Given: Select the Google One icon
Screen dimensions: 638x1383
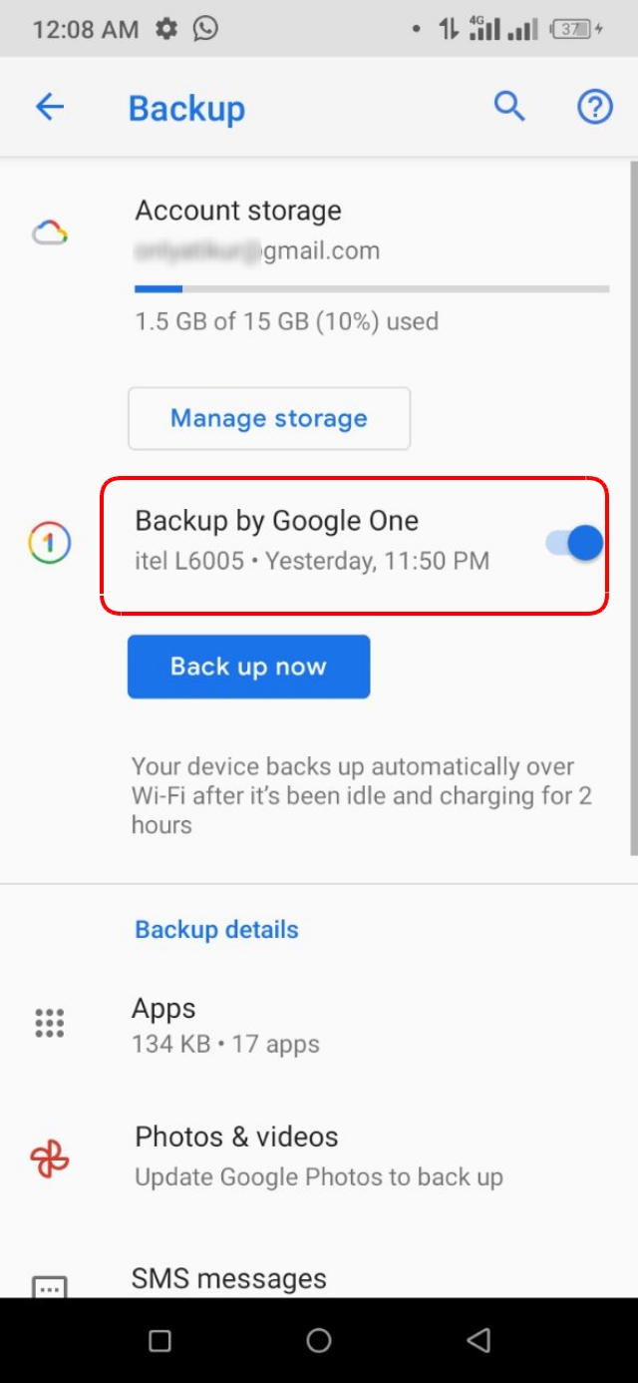Looking at the screenshot, I should click(x=48, y=541).
